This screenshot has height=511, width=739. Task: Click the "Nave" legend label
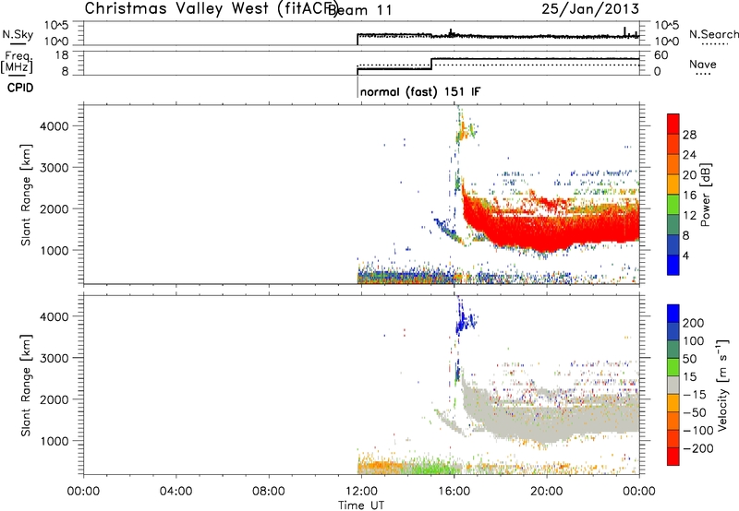(703, 64)
